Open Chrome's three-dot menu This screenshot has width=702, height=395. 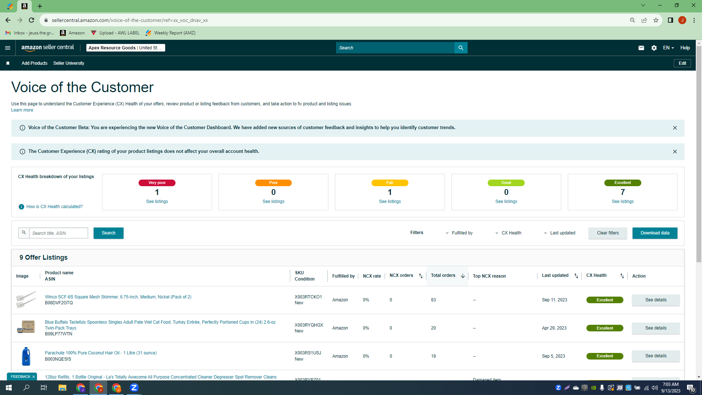point(694,20)
